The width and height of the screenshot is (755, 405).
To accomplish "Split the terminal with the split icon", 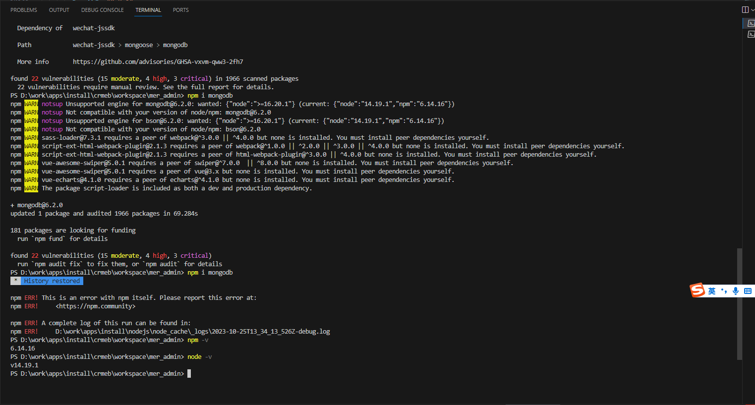I will click(x=745, y=9).
